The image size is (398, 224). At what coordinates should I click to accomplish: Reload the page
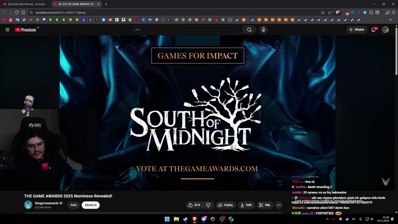pyautogui.click(x=17, y=12)
